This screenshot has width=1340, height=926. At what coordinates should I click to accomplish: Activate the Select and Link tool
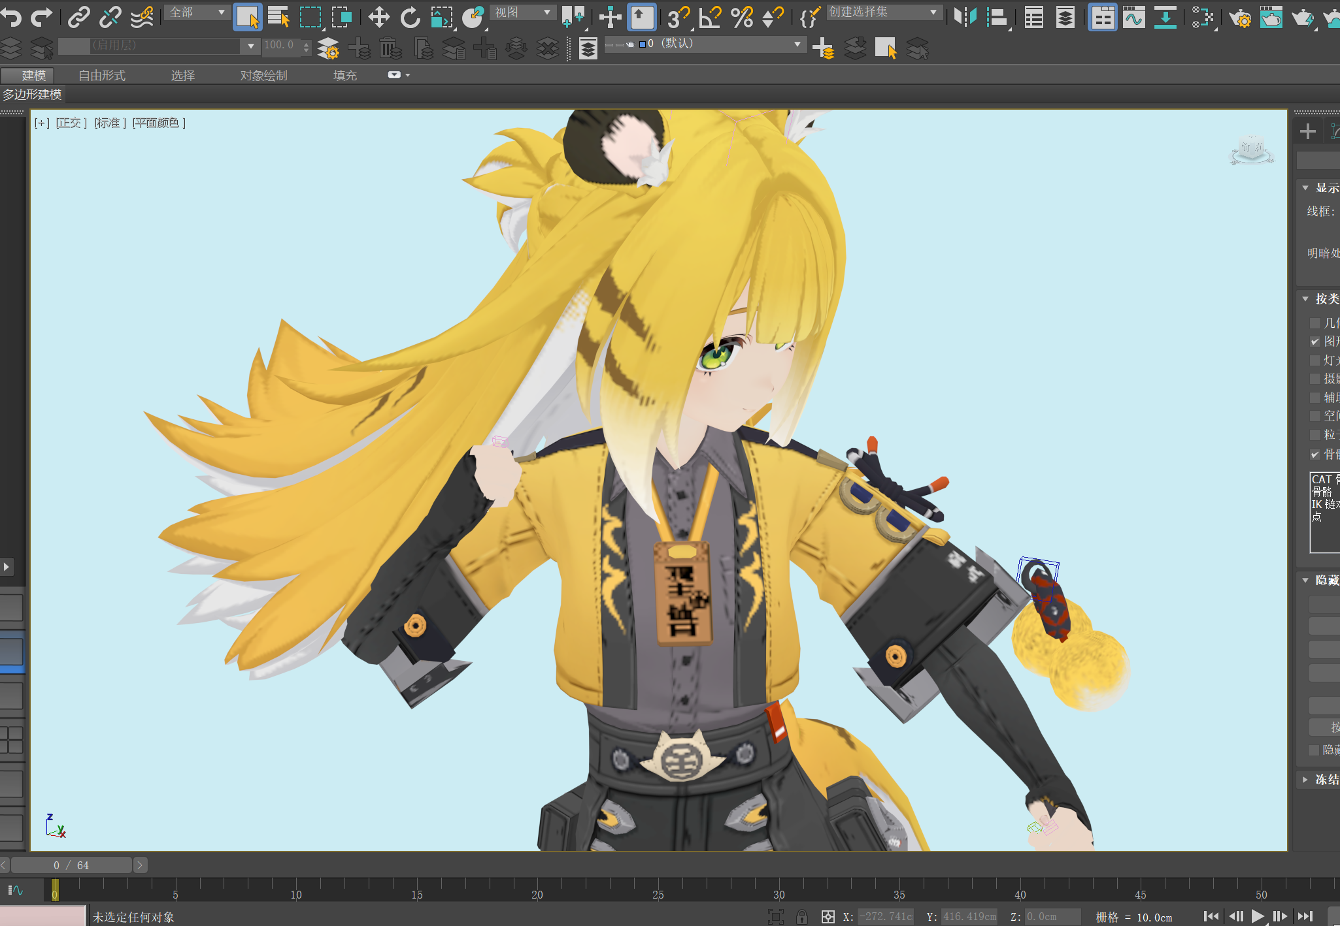point(79,16)
